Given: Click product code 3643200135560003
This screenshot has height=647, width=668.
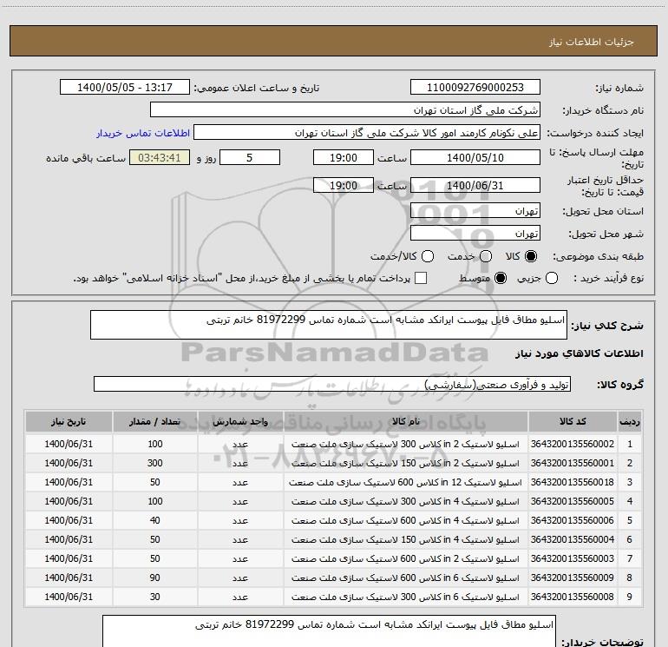Looking at the screenshot, I should tap(573, 558).
